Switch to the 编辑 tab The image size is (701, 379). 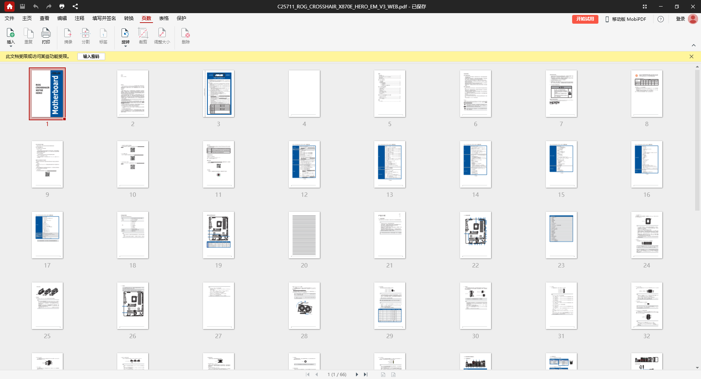[62, 18]
